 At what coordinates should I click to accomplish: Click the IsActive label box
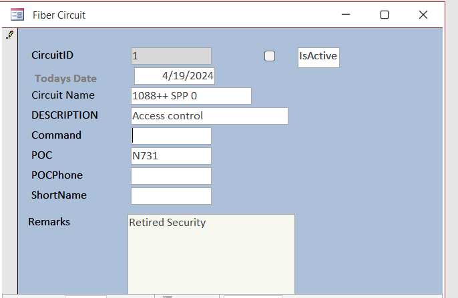[318, 57]
